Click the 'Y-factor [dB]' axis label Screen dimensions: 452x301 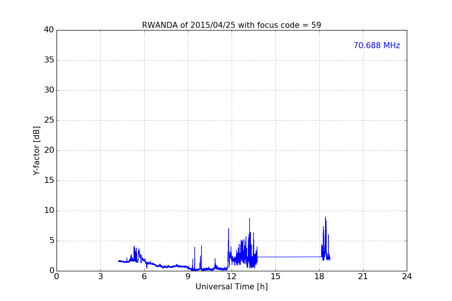coord(37,150)
